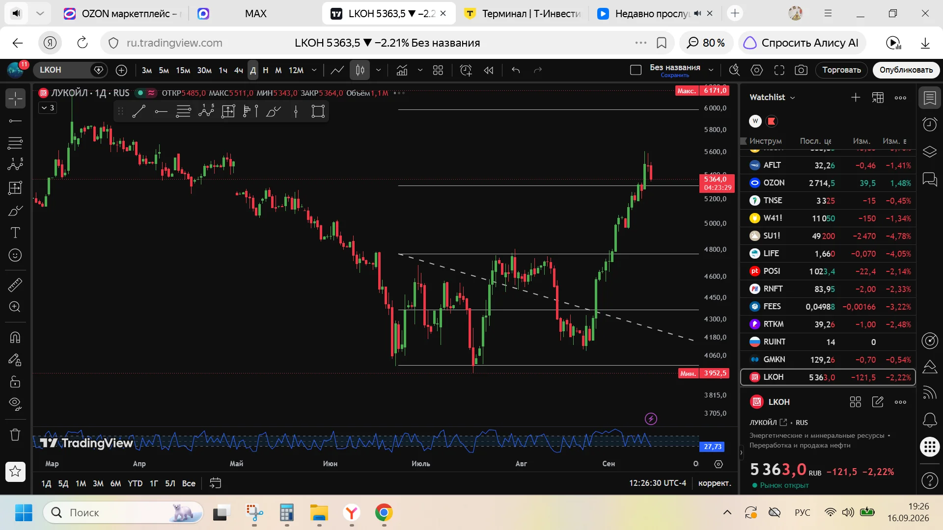The image size is (943, 530).
Task: Open Windows Start menu
Action: pos(24,513)
